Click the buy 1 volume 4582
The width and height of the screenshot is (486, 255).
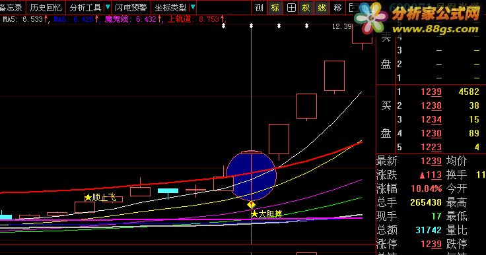[x=469, y=92]
